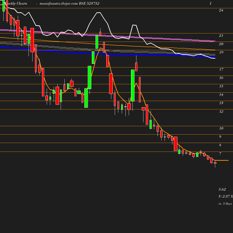Click the 'in 5 Days' label
The height and width of the screenshot is (233, 233).
tap(225, 204)
